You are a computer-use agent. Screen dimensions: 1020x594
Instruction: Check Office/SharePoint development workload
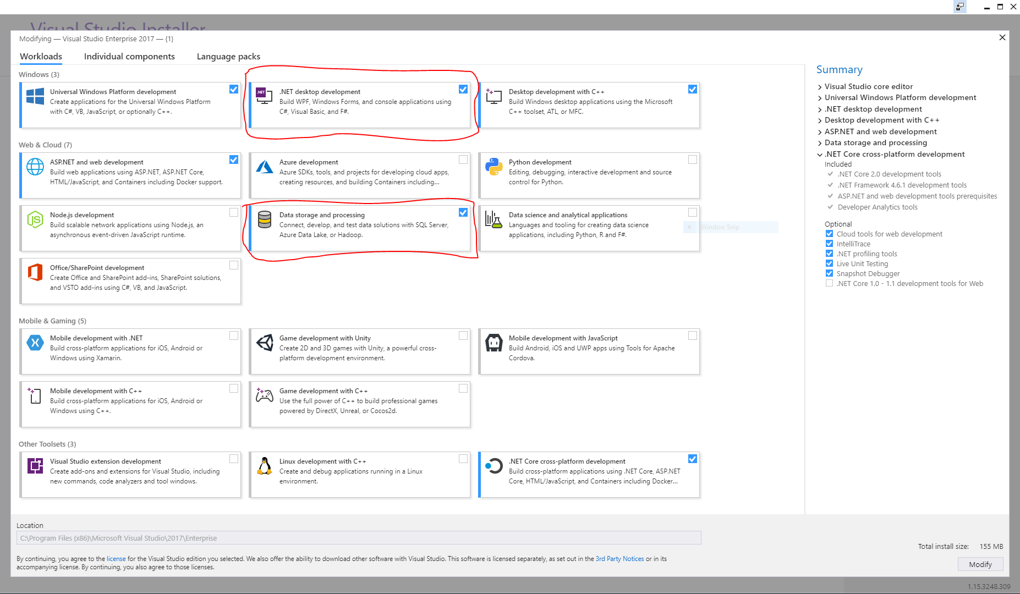click(234, 265)
